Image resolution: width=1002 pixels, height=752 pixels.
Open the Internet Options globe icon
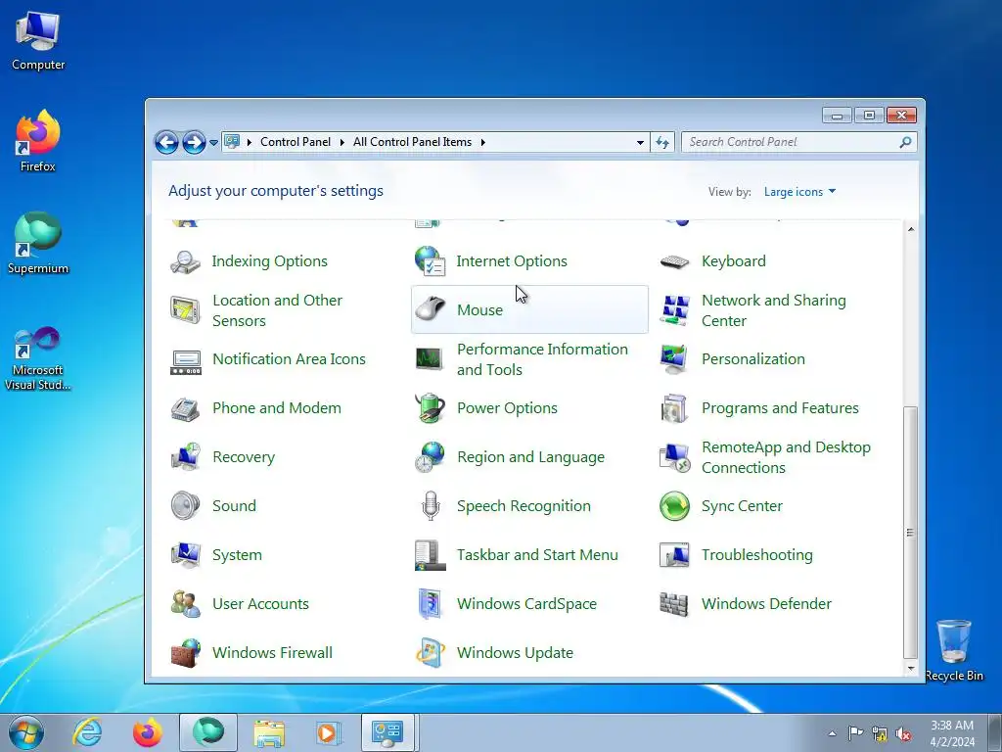coord(431,261)
